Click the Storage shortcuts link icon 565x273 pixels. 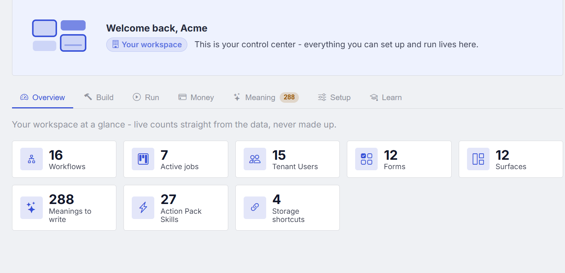coord(255,207)
